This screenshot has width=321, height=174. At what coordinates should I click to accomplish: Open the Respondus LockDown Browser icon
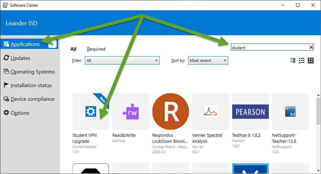click(171, 111)
